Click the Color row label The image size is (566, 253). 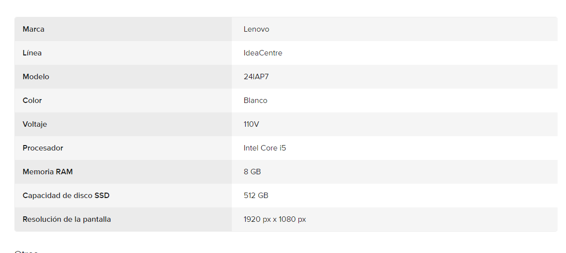point(32,101)
